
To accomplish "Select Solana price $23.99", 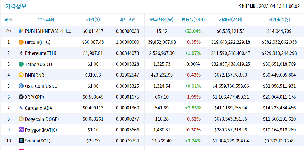I will pyautogui.click(x=93, y=141).
